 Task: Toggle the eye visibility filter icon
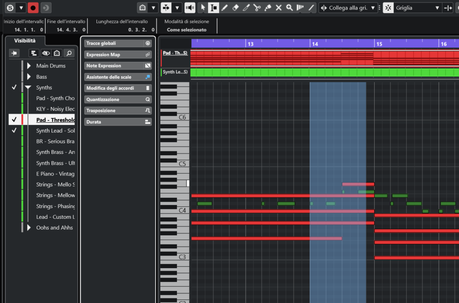(46, 53)
